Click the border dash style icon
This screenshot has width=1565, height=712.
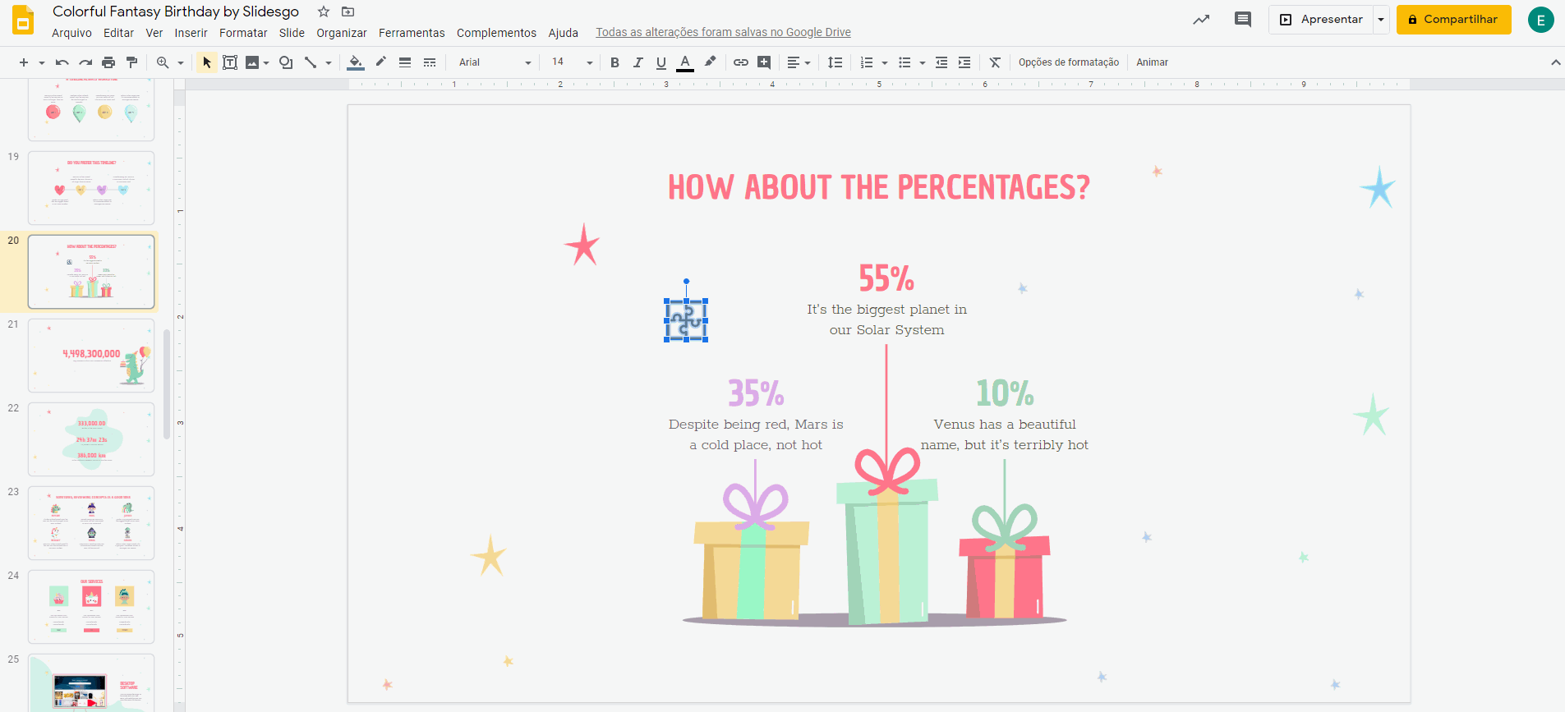pyautogui.click(x=430, y=62)
